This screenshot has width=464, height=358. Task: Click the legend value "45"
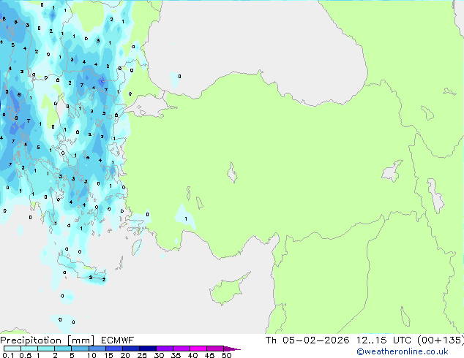click(x=209, y=355)
